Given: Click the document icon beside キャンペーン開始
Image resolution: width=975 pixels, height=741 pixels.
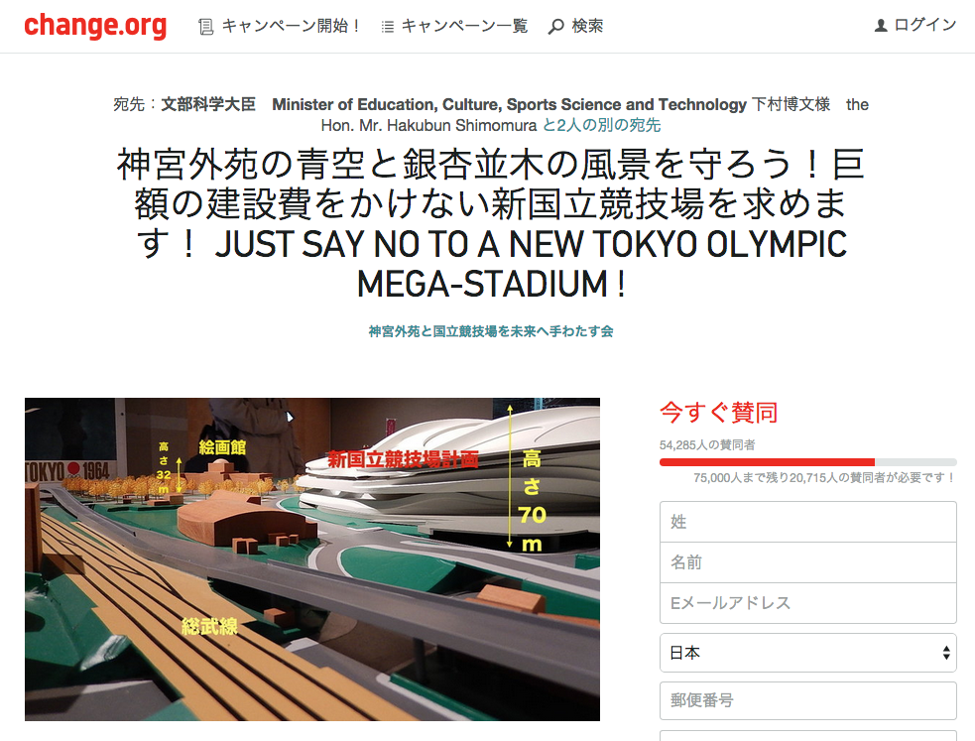Looking at the screenshot, I should 205,27.
